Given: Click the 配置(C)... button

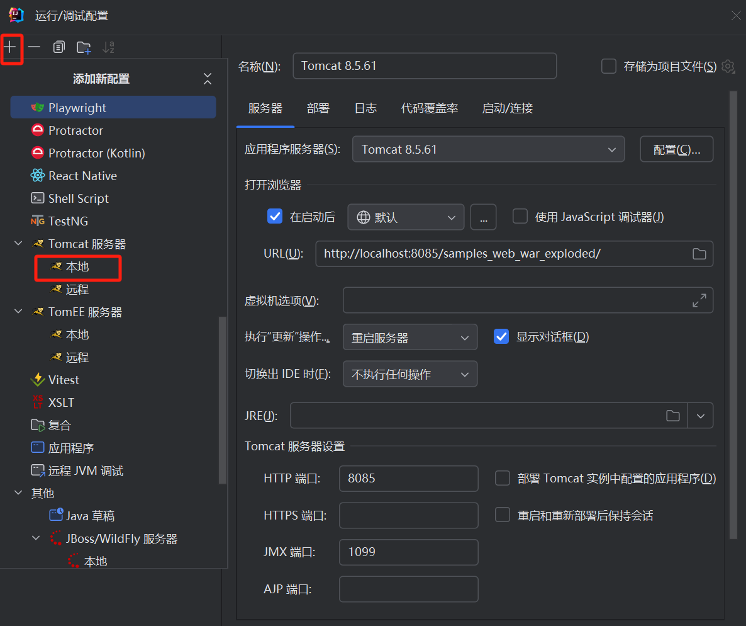Looking at the screenshot, I should click(x=677, y=149).
